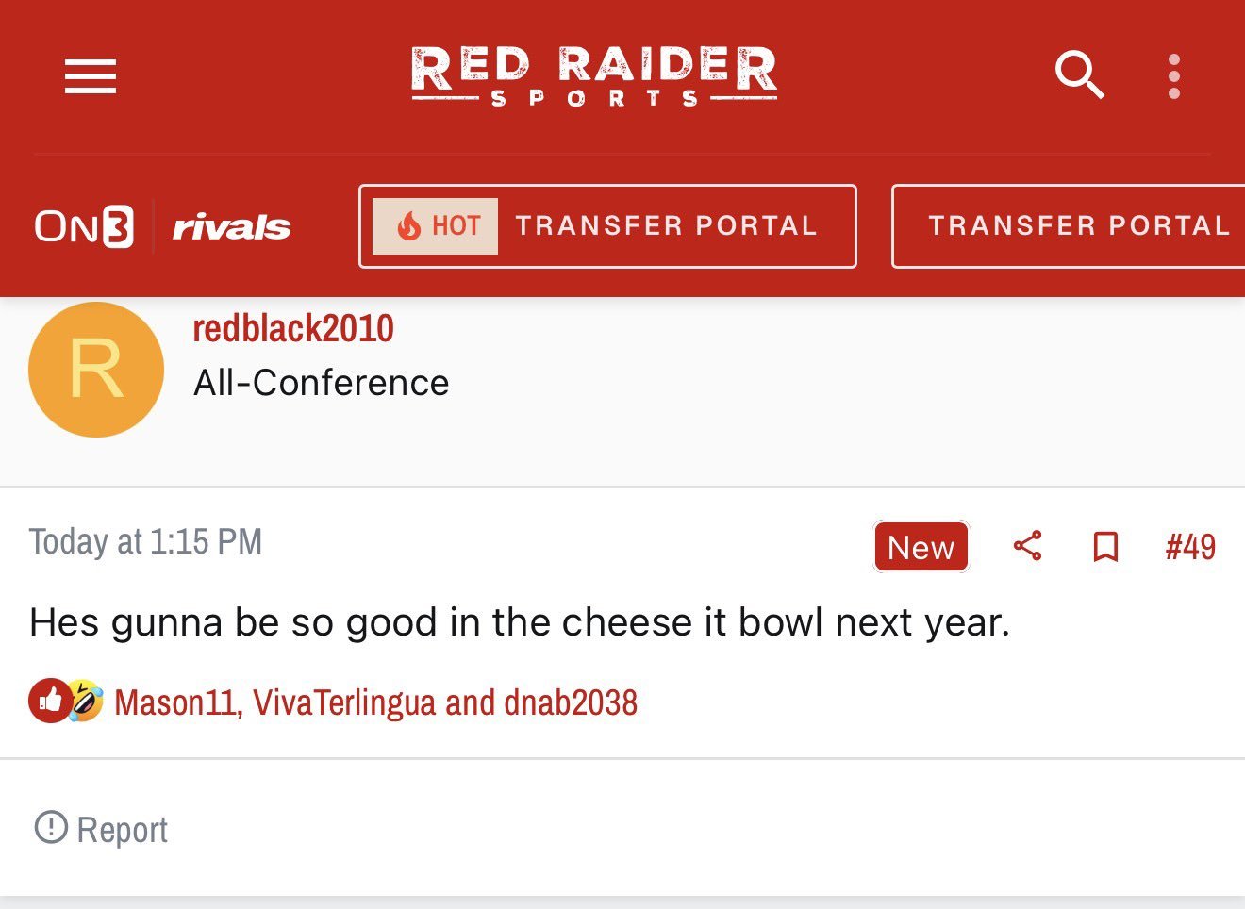This screenshot has height=909, width=1245.
Task: Click the Today at 1:15 PM timestamp
Action: pyautogui.click(x=145, y=542)
